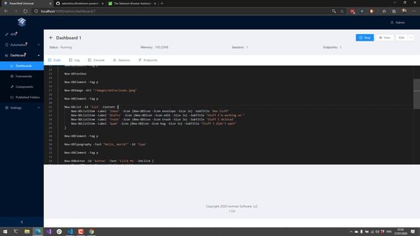Switch to the Endpoints tab

tap(148, 60)
